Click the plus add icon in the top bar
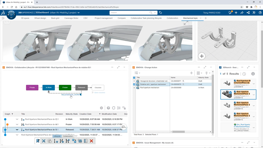This screenshot has width=263, height=148. tap(236, 13)
